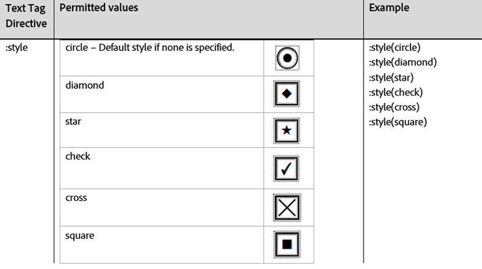Select the diamond style radio button
The height and width of the screenshot is (269, 482).
click(x=286, y=94)
